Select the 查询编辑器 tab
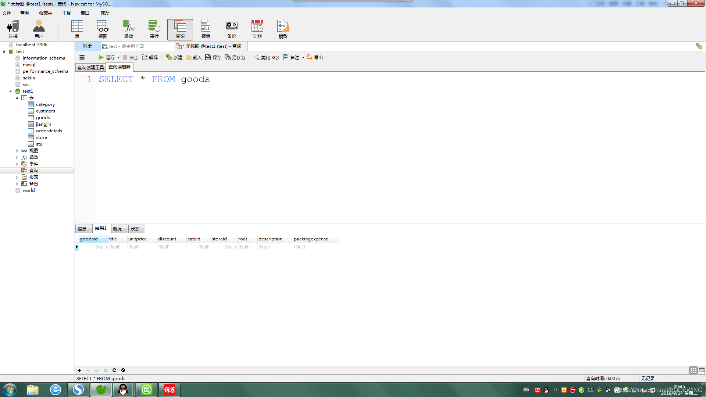 pos(120,67)
